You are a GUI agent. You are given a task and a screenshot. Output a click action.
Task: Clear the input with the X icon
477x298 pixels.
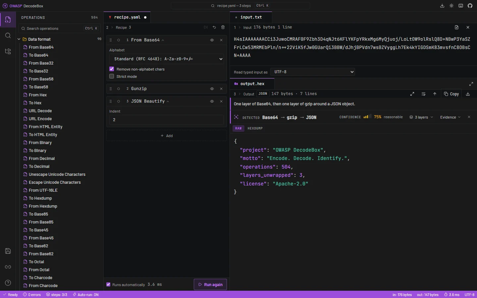click(x=468, y=27)
